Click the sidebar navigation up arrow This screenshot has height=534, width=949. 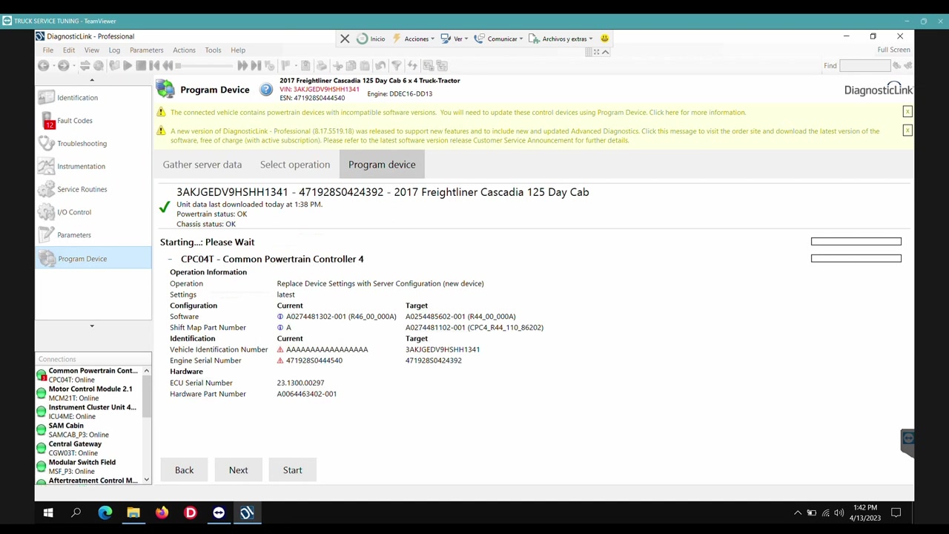pos(92,80)
